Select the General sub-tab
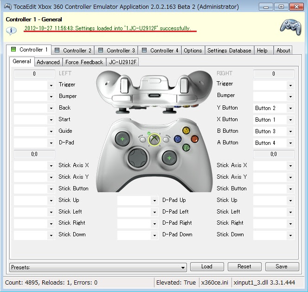 click(x=22, y=61)
